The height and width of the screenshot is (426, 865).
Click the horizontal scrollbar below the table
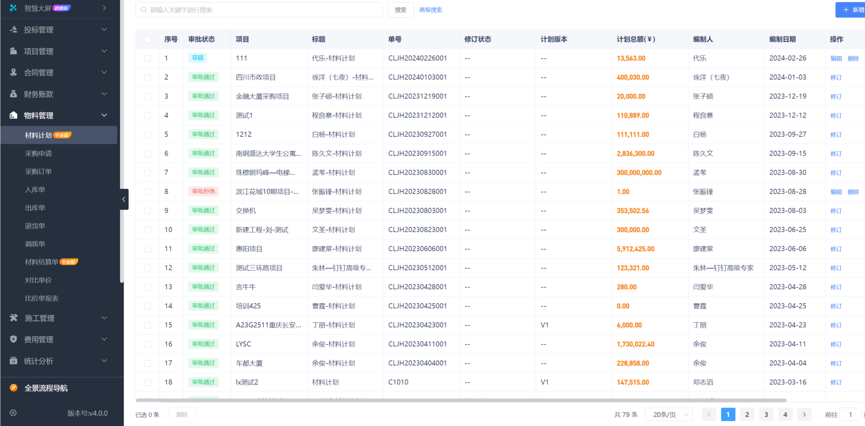click(461, 400)
